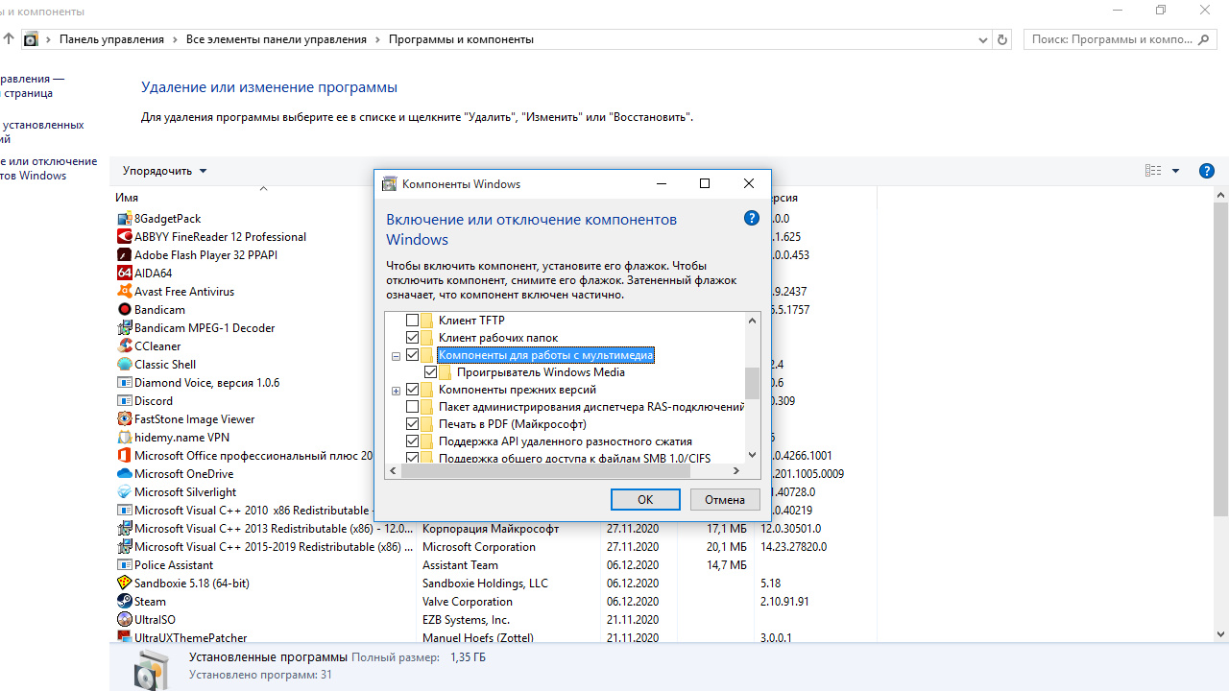The height and width of the screenshot is (691, 1229).
Task: Uncheck Проигрыватель Windows Media checkbox
Action: [431, 372]
